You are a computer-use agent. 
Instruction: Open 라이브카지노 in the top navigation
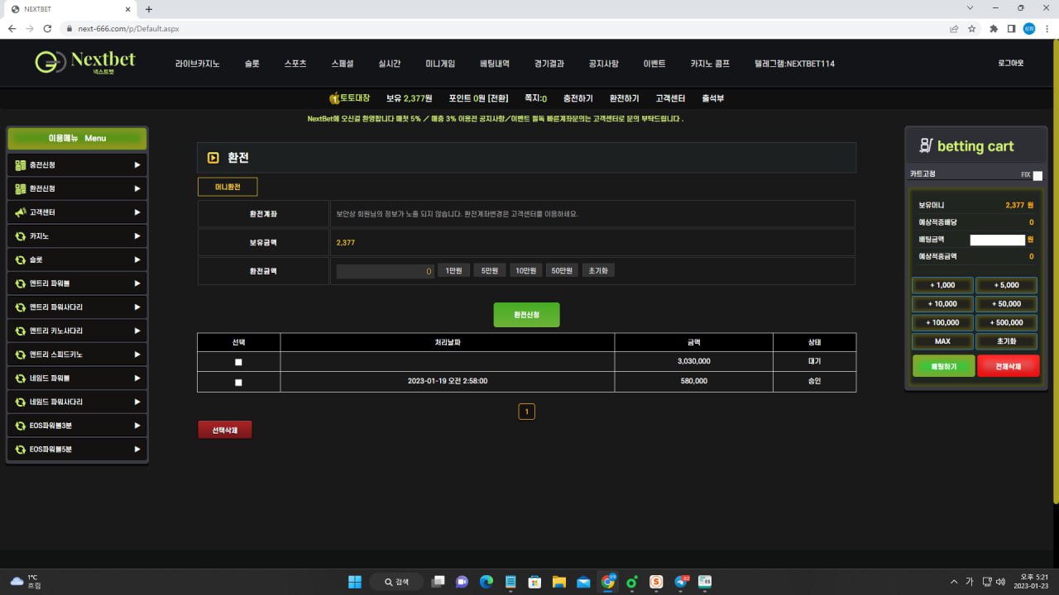pos(197,64)
